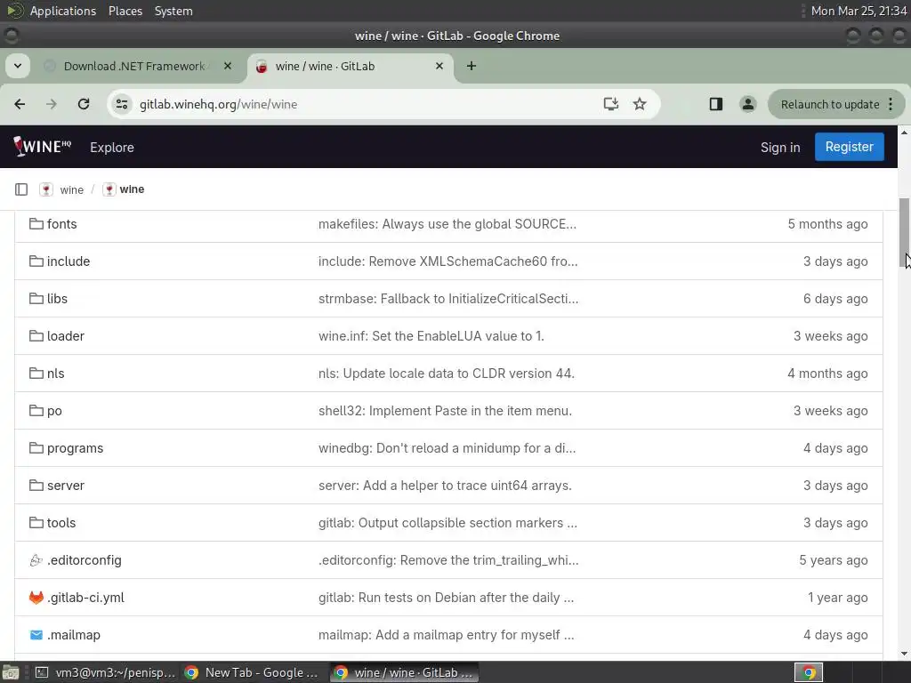Open the .gitlab-ci.yml file
The width and height of the screenshot is (911, 683).
[x=85, y=597]
